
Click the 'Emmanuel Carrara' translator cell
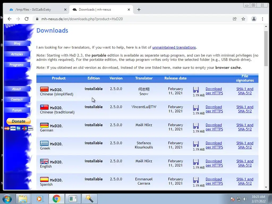point(144,181)
